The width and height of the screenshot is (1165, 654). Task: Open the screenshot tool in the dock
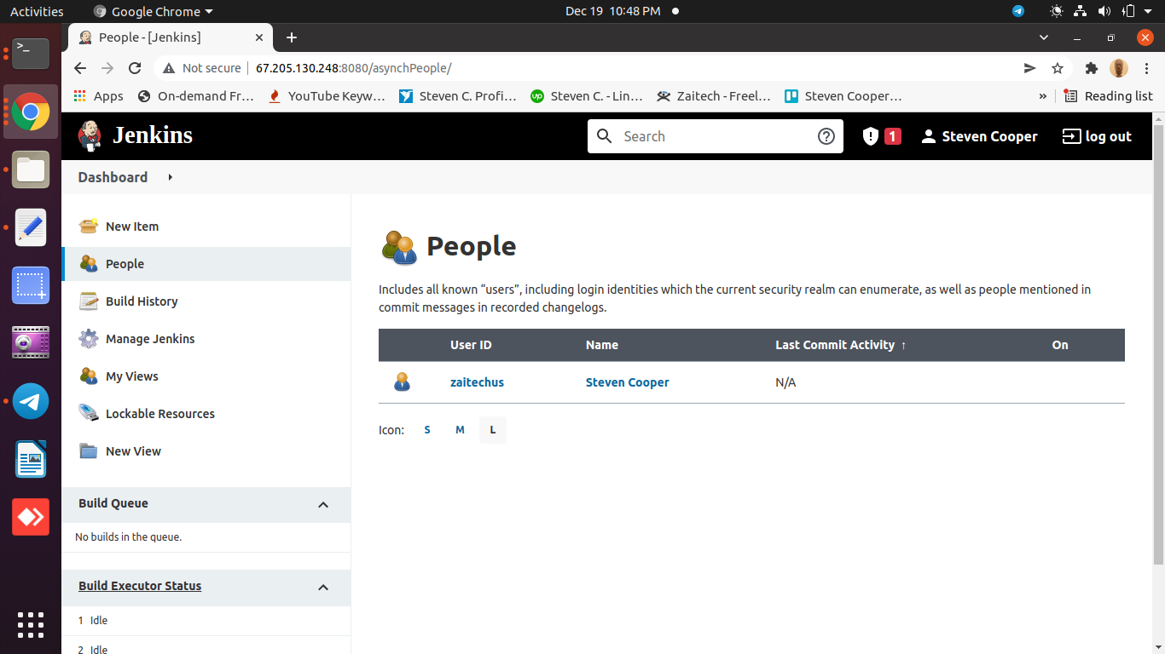tap(31, 285)
